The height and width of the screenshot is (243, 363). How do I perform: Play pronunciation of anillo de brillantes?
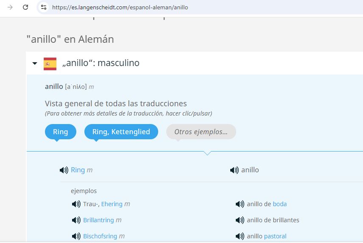pos(240,220)
